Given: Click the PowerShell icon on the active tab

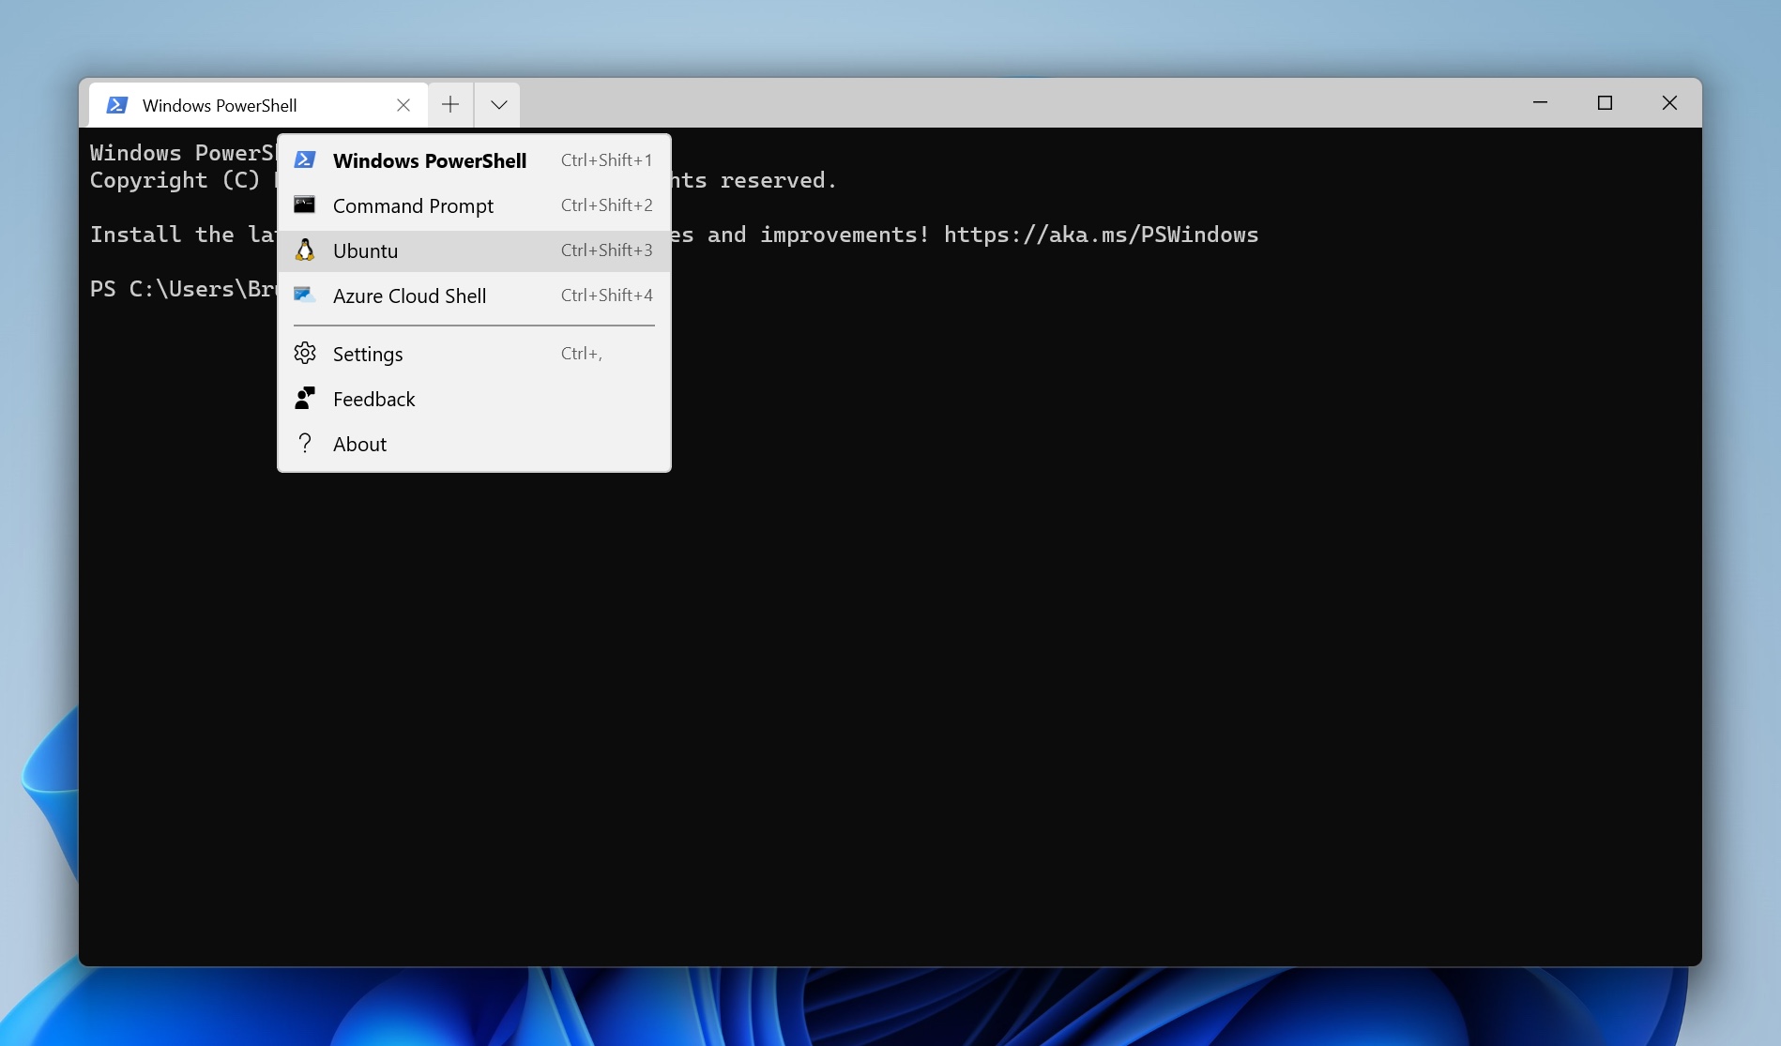Looking at the screenshot, I should (x=117, y=104).
